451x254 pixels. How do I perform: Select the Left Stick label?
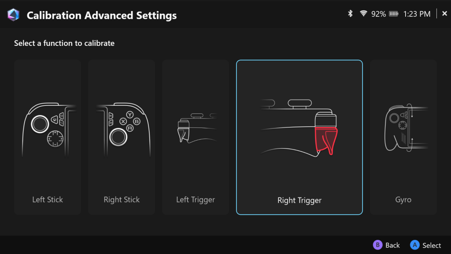click(x=48, y=200)
